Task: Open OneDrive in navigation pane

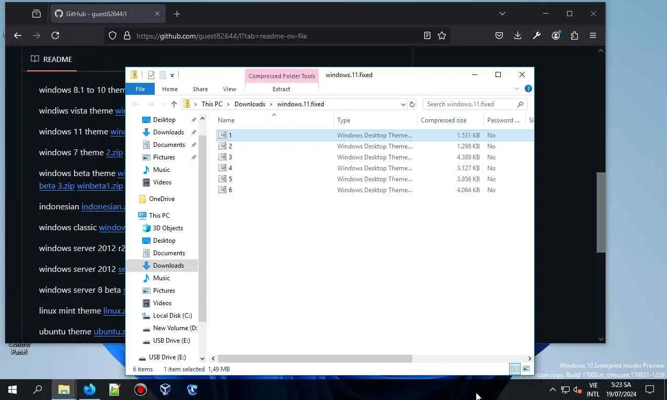Action: coord(161,199)
